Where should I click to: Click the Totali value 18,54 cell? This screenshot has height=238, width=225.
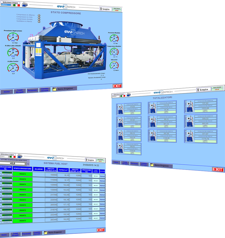click(x=63, y=214)
